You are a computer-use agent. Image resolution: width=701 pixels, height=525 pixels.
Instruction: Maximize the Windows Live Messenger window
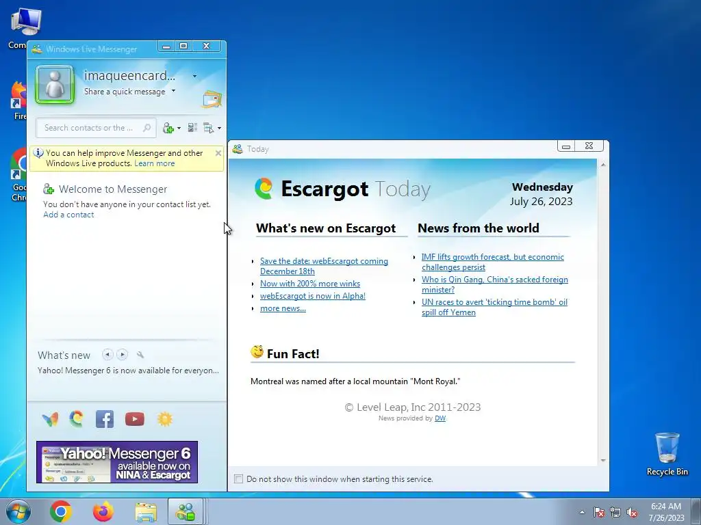183,46
